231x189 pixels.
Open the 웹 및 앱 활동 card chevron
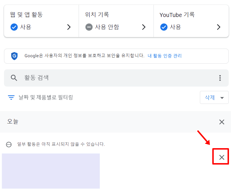pos(69,27)
